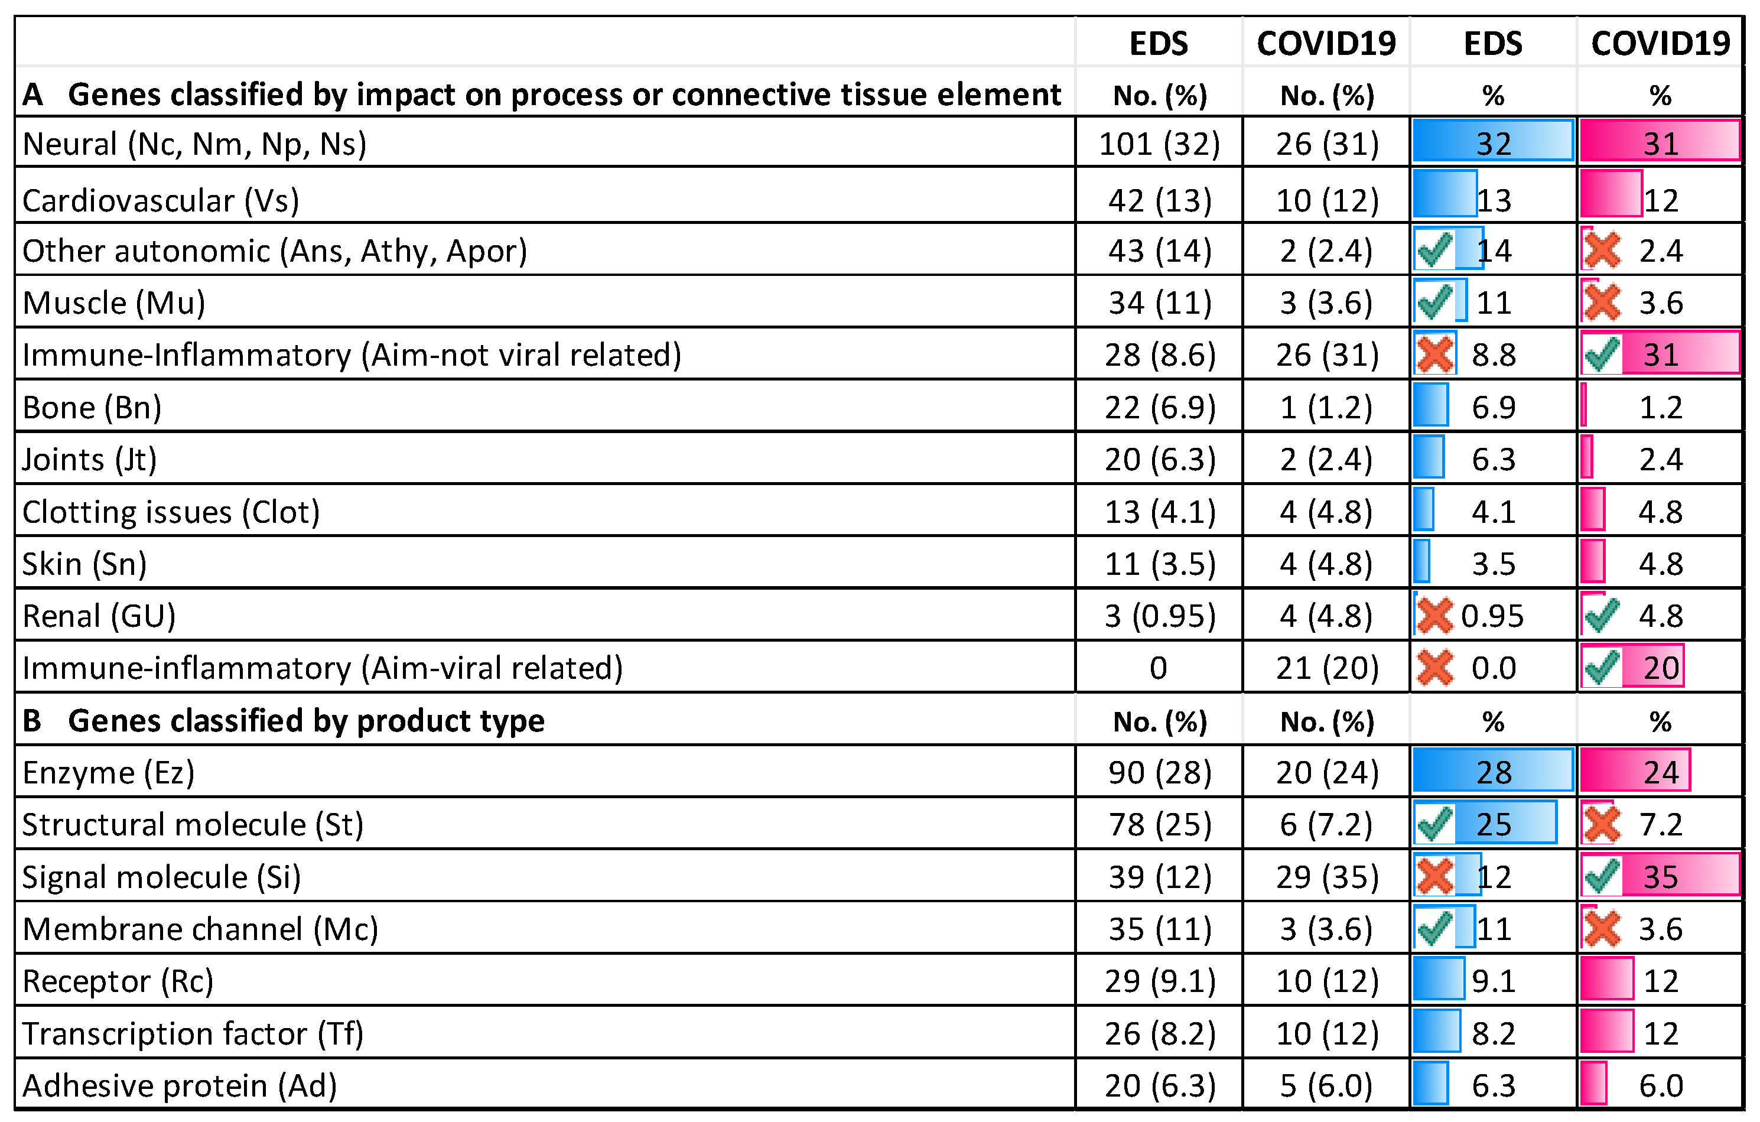
Task: Click red X in Signal molecule EDS cell
Action: [x=1434, y=876]
